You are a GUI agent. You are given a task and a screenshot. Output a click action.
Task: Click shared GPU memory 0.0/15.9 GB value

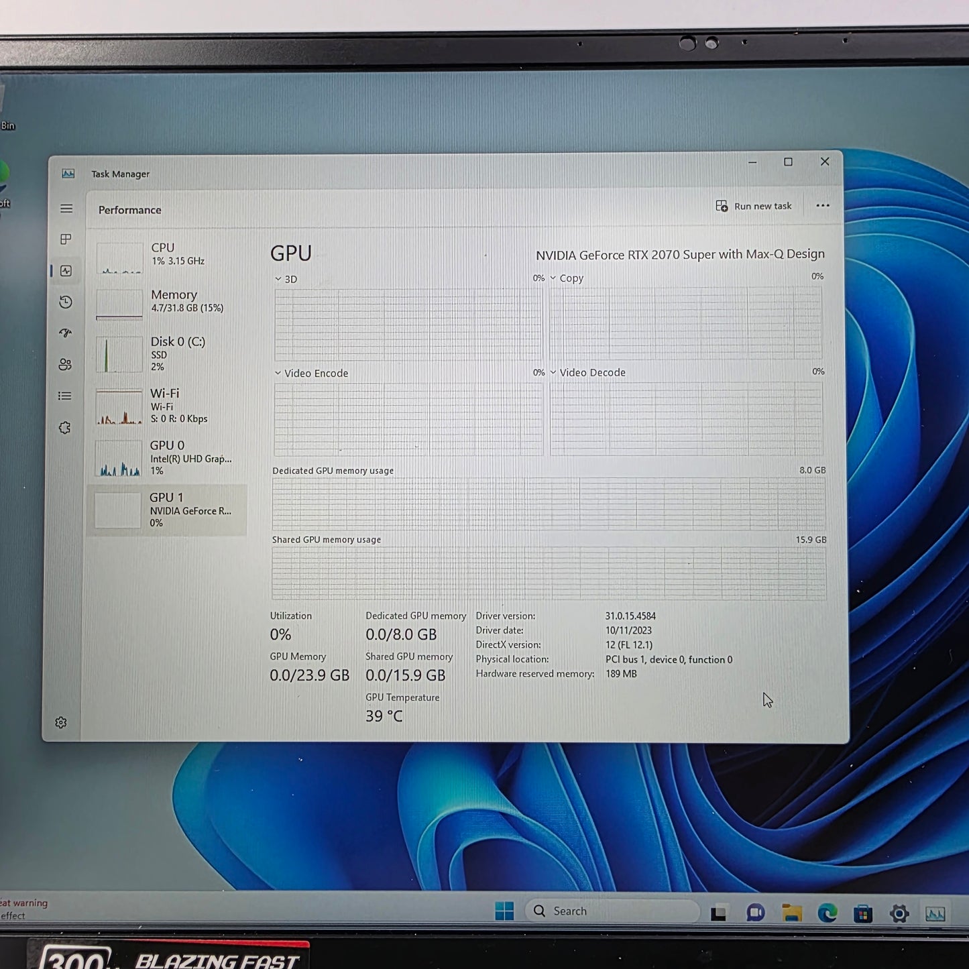[x=405, y=675]
